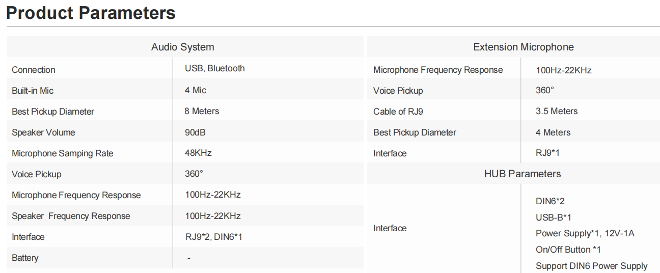Select the On/Off Button *1 entry
The image size is (660, 273).
(568, 250)
